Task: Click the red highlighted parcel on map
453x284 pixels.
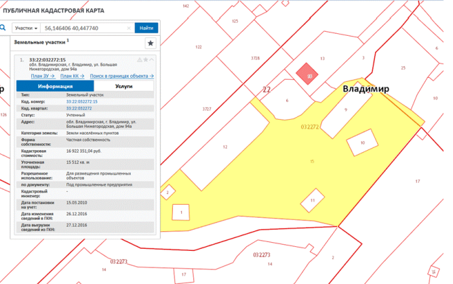Action: coord(307,74)
